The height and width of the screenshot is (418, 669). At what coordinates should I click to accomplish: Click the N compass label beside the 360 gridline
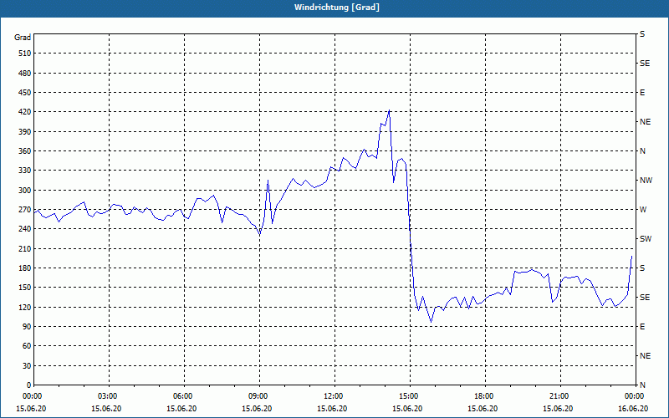point(642,151)
